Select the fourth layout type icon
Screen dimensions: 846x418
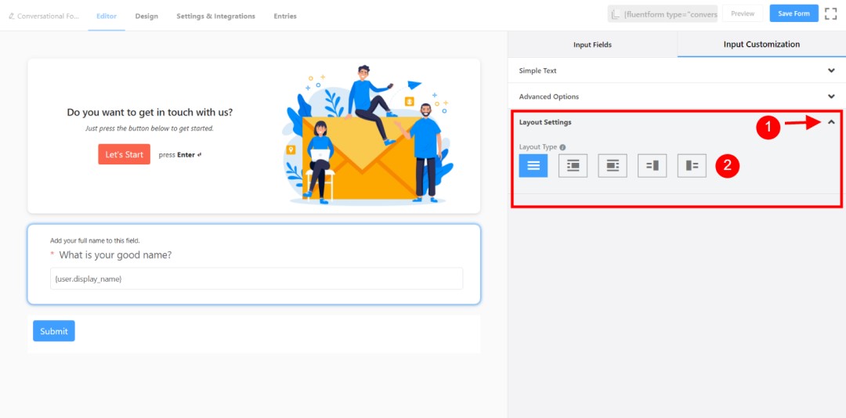coord(653,166)
